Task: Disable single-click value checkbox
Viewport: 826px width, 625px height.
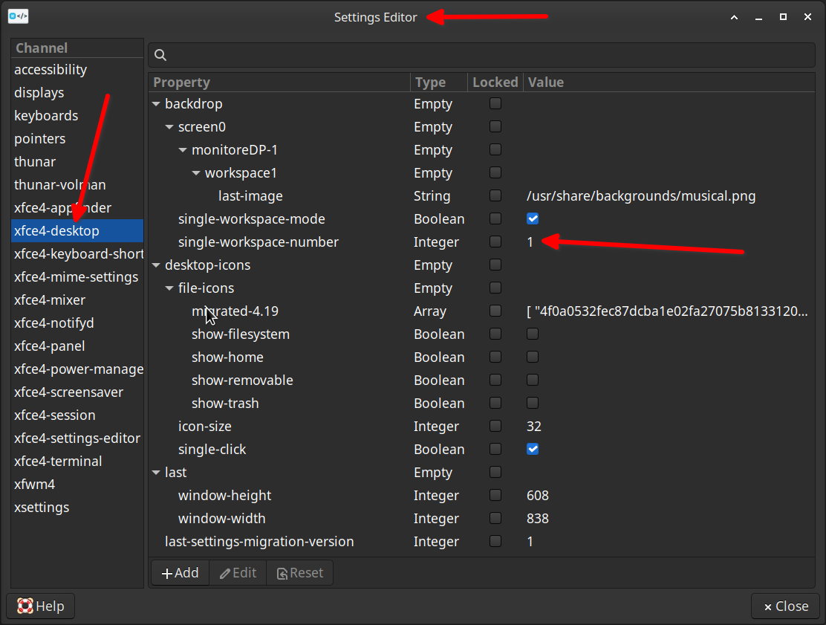Action: pos(533,449)
